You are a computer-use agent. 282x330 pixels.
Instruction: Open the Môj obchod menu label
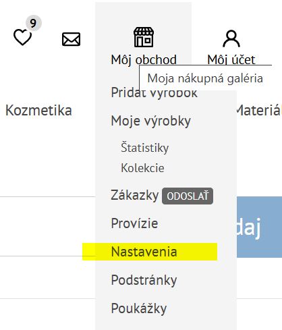coord(144,60)
